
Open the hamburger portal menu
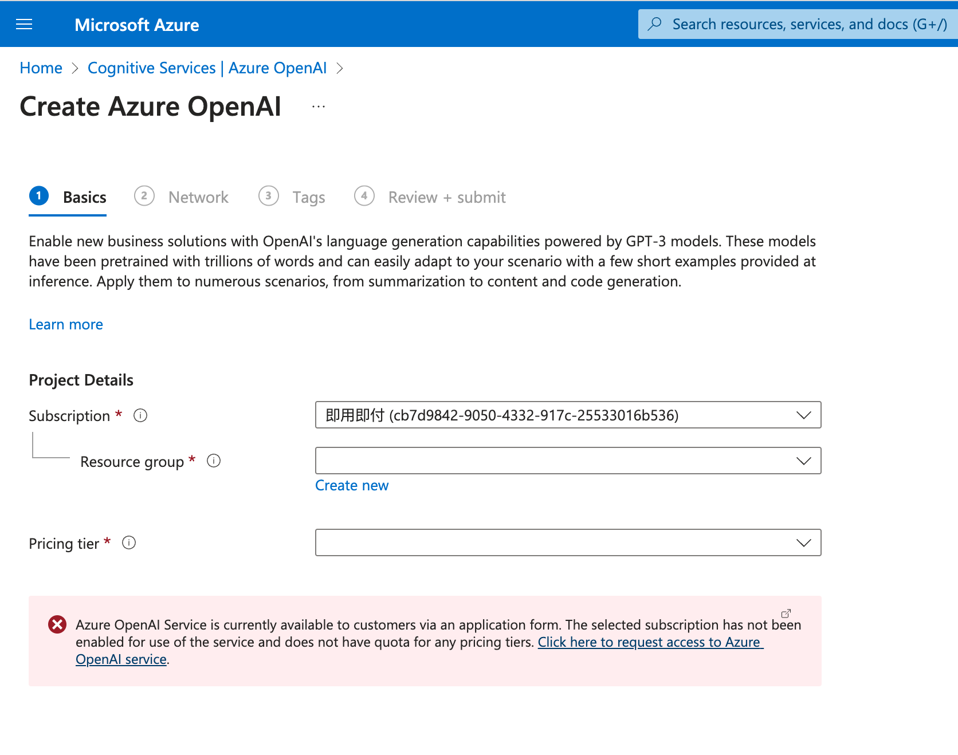point(24,24)
